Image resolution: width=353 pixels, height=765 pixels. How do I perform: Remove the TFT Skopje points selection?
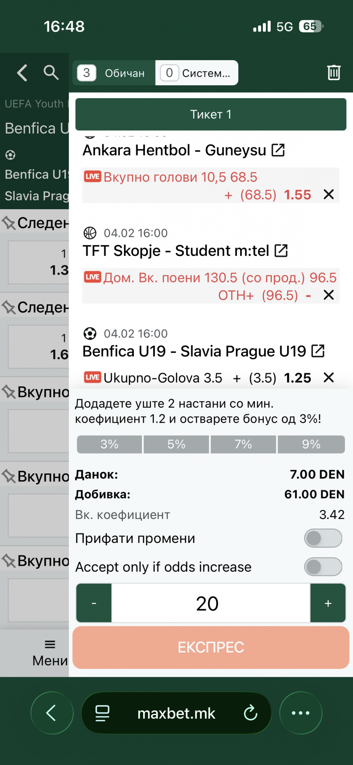point(328,295)
